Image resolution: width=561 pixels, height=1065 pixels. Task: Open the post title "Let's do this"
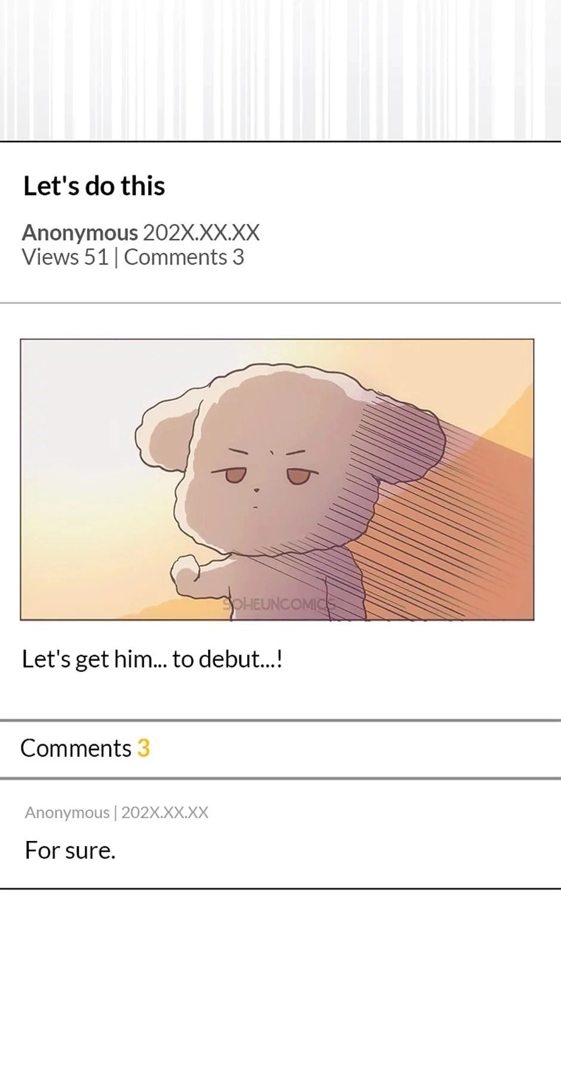pyautogui.click(x=94, y=186)
